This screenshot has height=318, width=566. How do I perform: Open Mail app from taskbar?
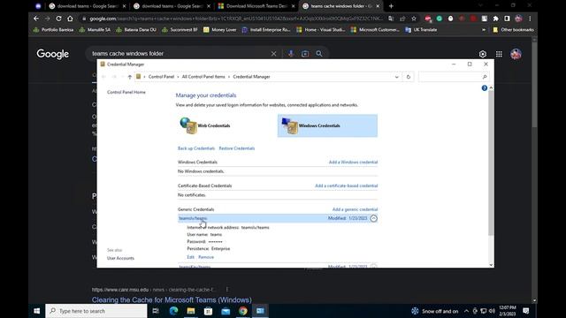pos(226,311)
